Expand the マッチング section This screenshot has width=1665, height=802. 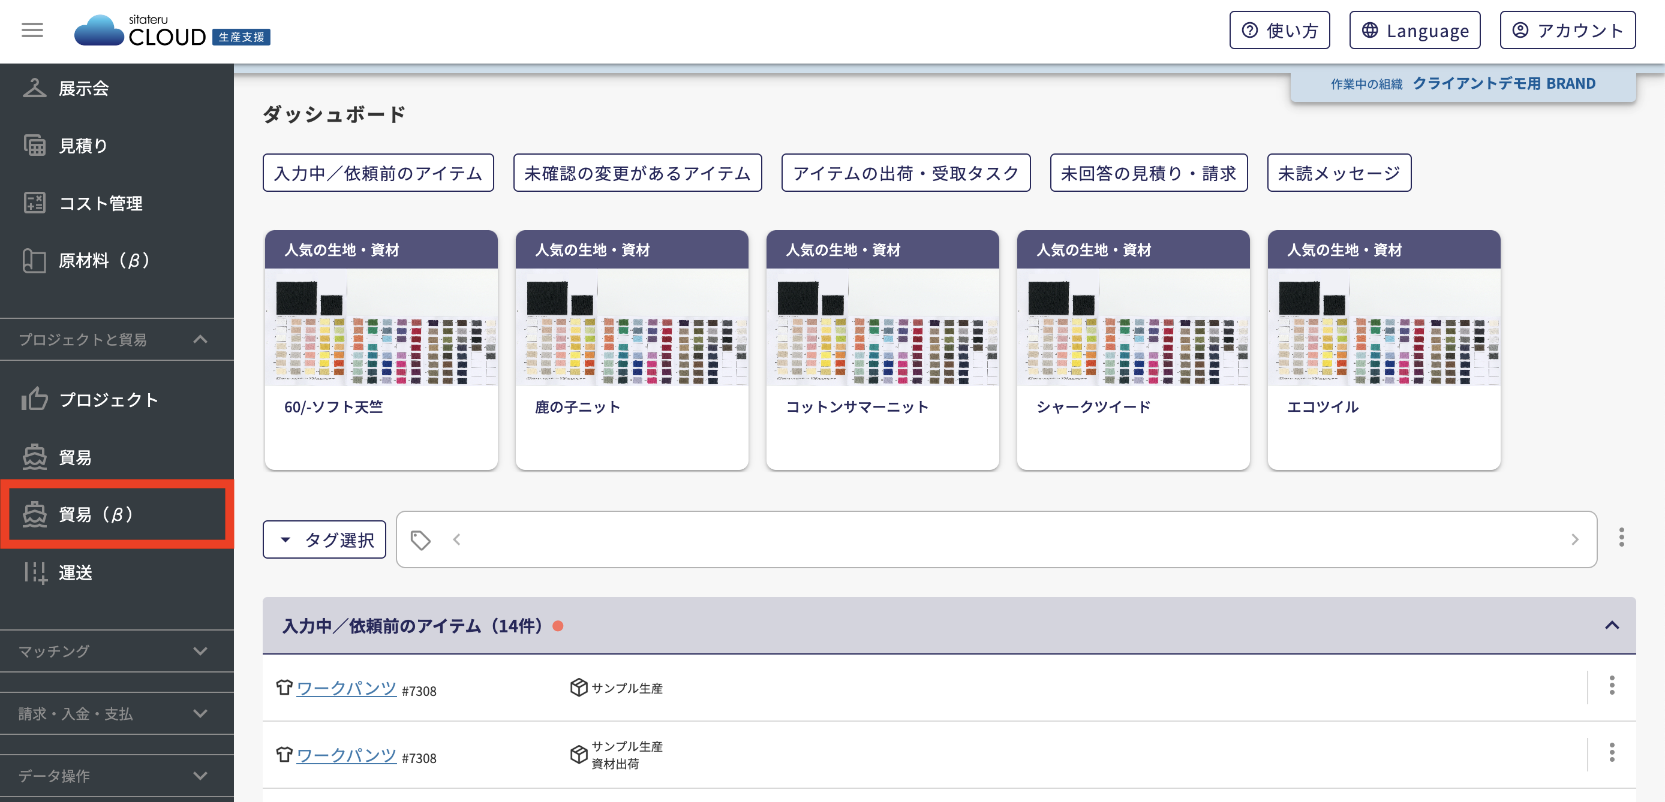pyautogui.click(x=116, y=651)
